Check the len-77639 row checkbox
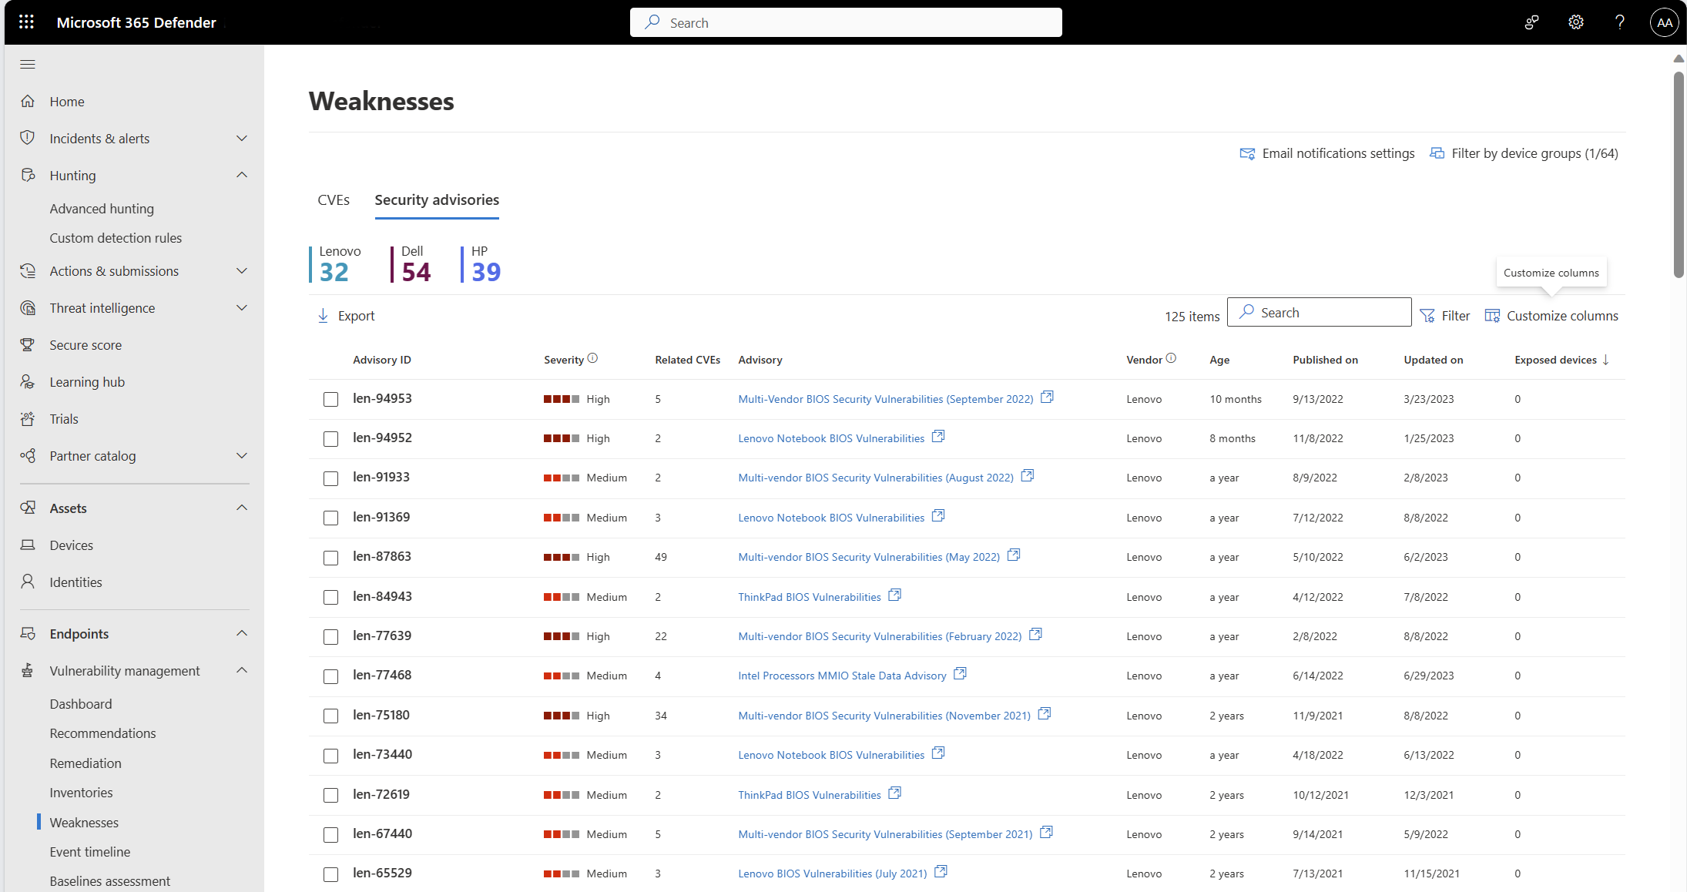Image resolution: width=1687 pixels, height=892 pixels. pyautogui.click(x=330, y=636)
